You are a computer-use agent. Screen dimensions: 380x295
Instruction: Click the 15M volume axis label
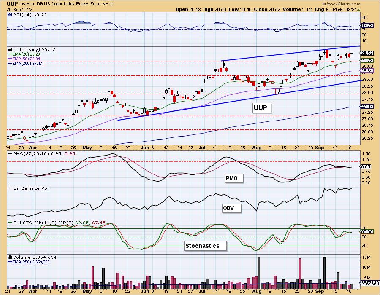click(x=366, y=258)
